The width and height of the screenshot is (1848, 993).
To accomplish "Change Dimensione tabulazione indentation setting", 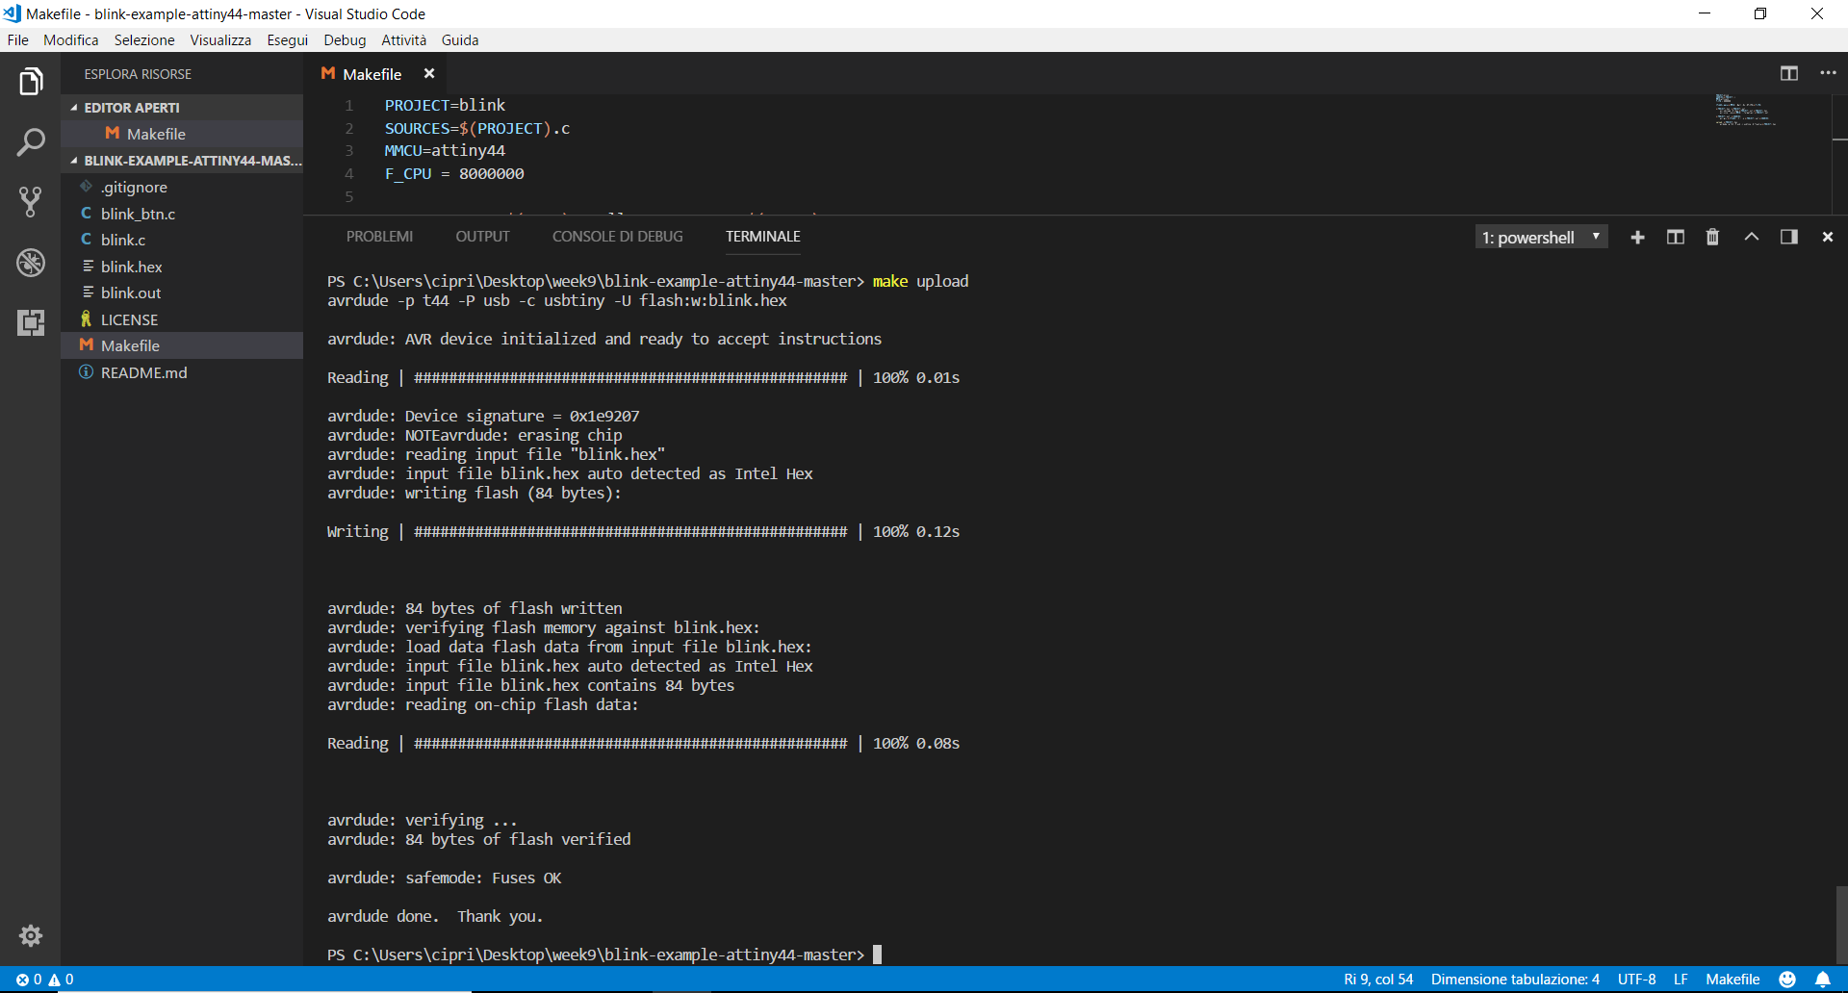I will pyautogui.click(x=1515, y=980).
